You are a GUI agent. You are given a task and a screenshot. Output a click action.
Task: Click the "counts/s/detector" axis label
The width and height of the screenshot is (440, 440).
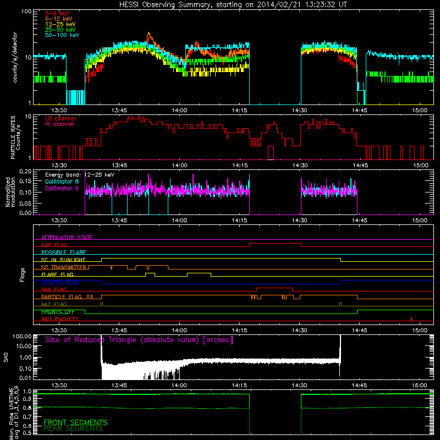pyautogui.click(x=15, y=57)
